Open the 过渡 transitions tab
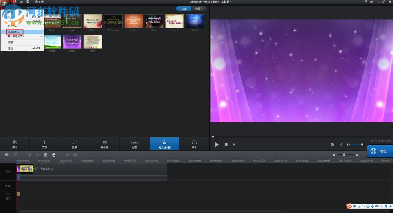 134,144
